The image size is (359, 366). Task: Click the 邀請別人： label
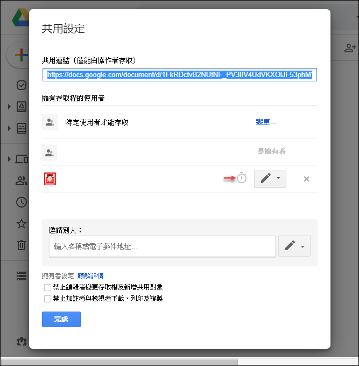click(66, 230)
